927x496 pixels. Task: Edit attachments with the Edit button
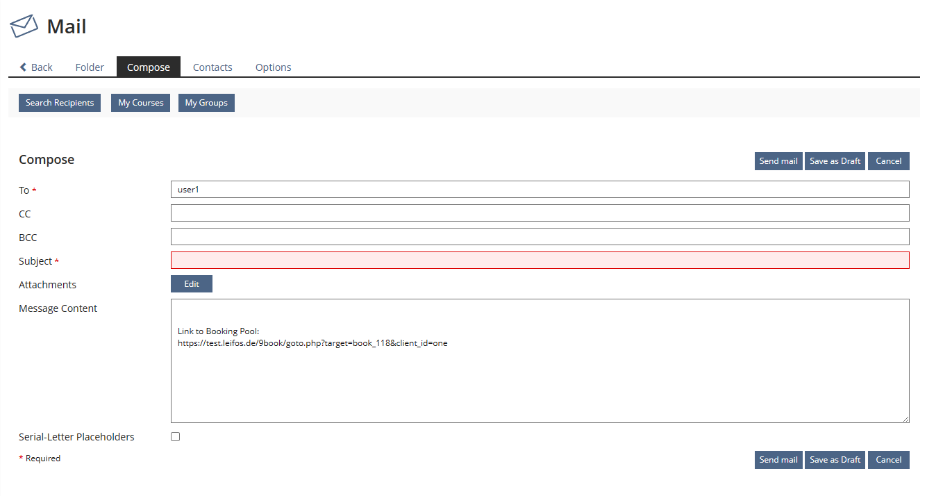tap(192, 284)
